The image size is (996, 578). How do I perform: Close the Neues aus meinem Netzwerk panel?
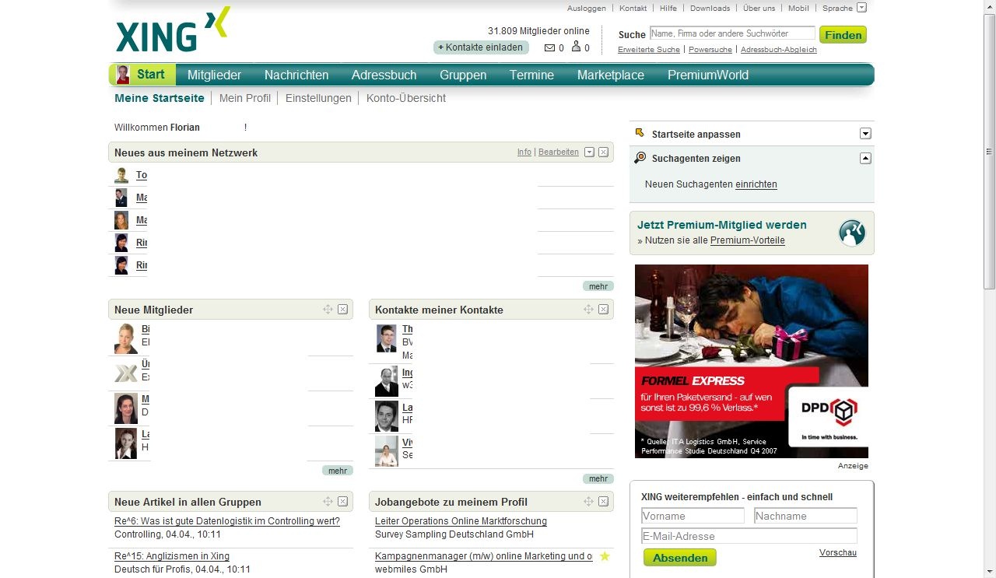tap(603, 152)
